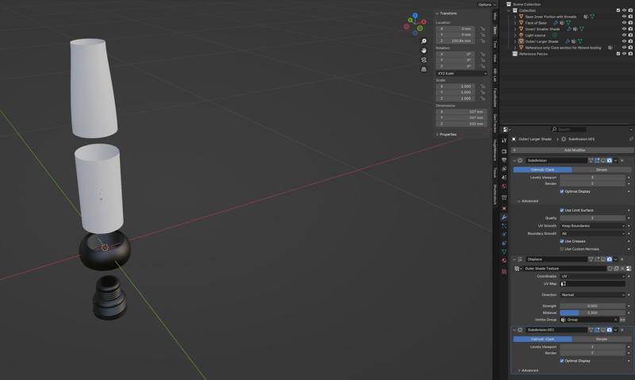The image size is (635, 380).
Task: Select Catmull-Clark in Subdivision.001 modifier
Action: click(x=542, y=339)
